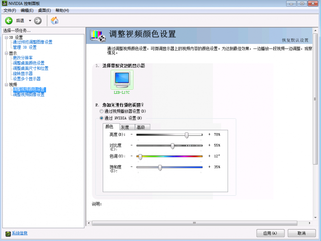321x241 pixels.
Task: Open the Back history dropdown arrow
Action: [x=30, y=21]
